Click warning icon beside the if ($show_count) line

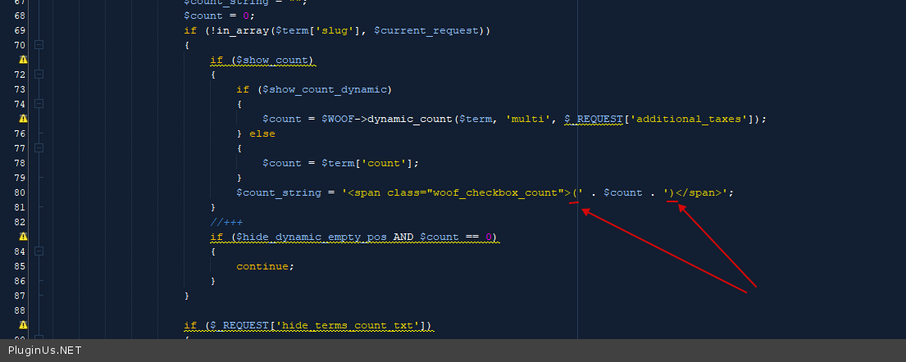click(22, 60)
